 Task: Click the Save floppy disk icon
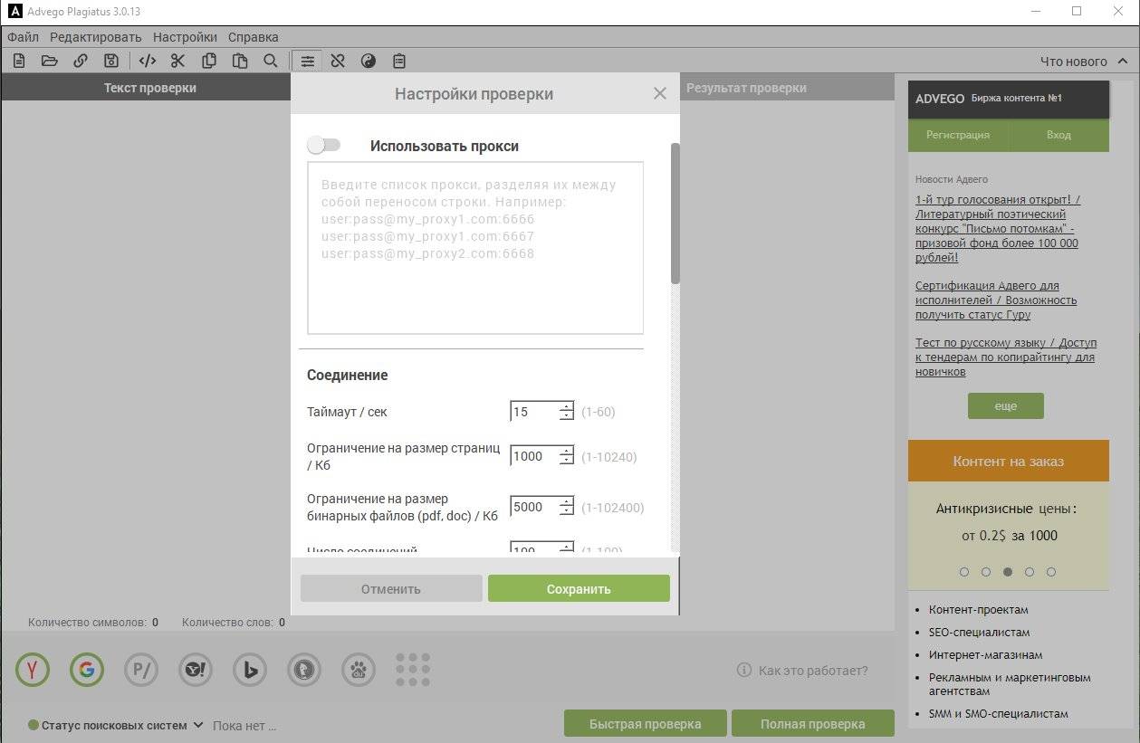tap(111, 61)
